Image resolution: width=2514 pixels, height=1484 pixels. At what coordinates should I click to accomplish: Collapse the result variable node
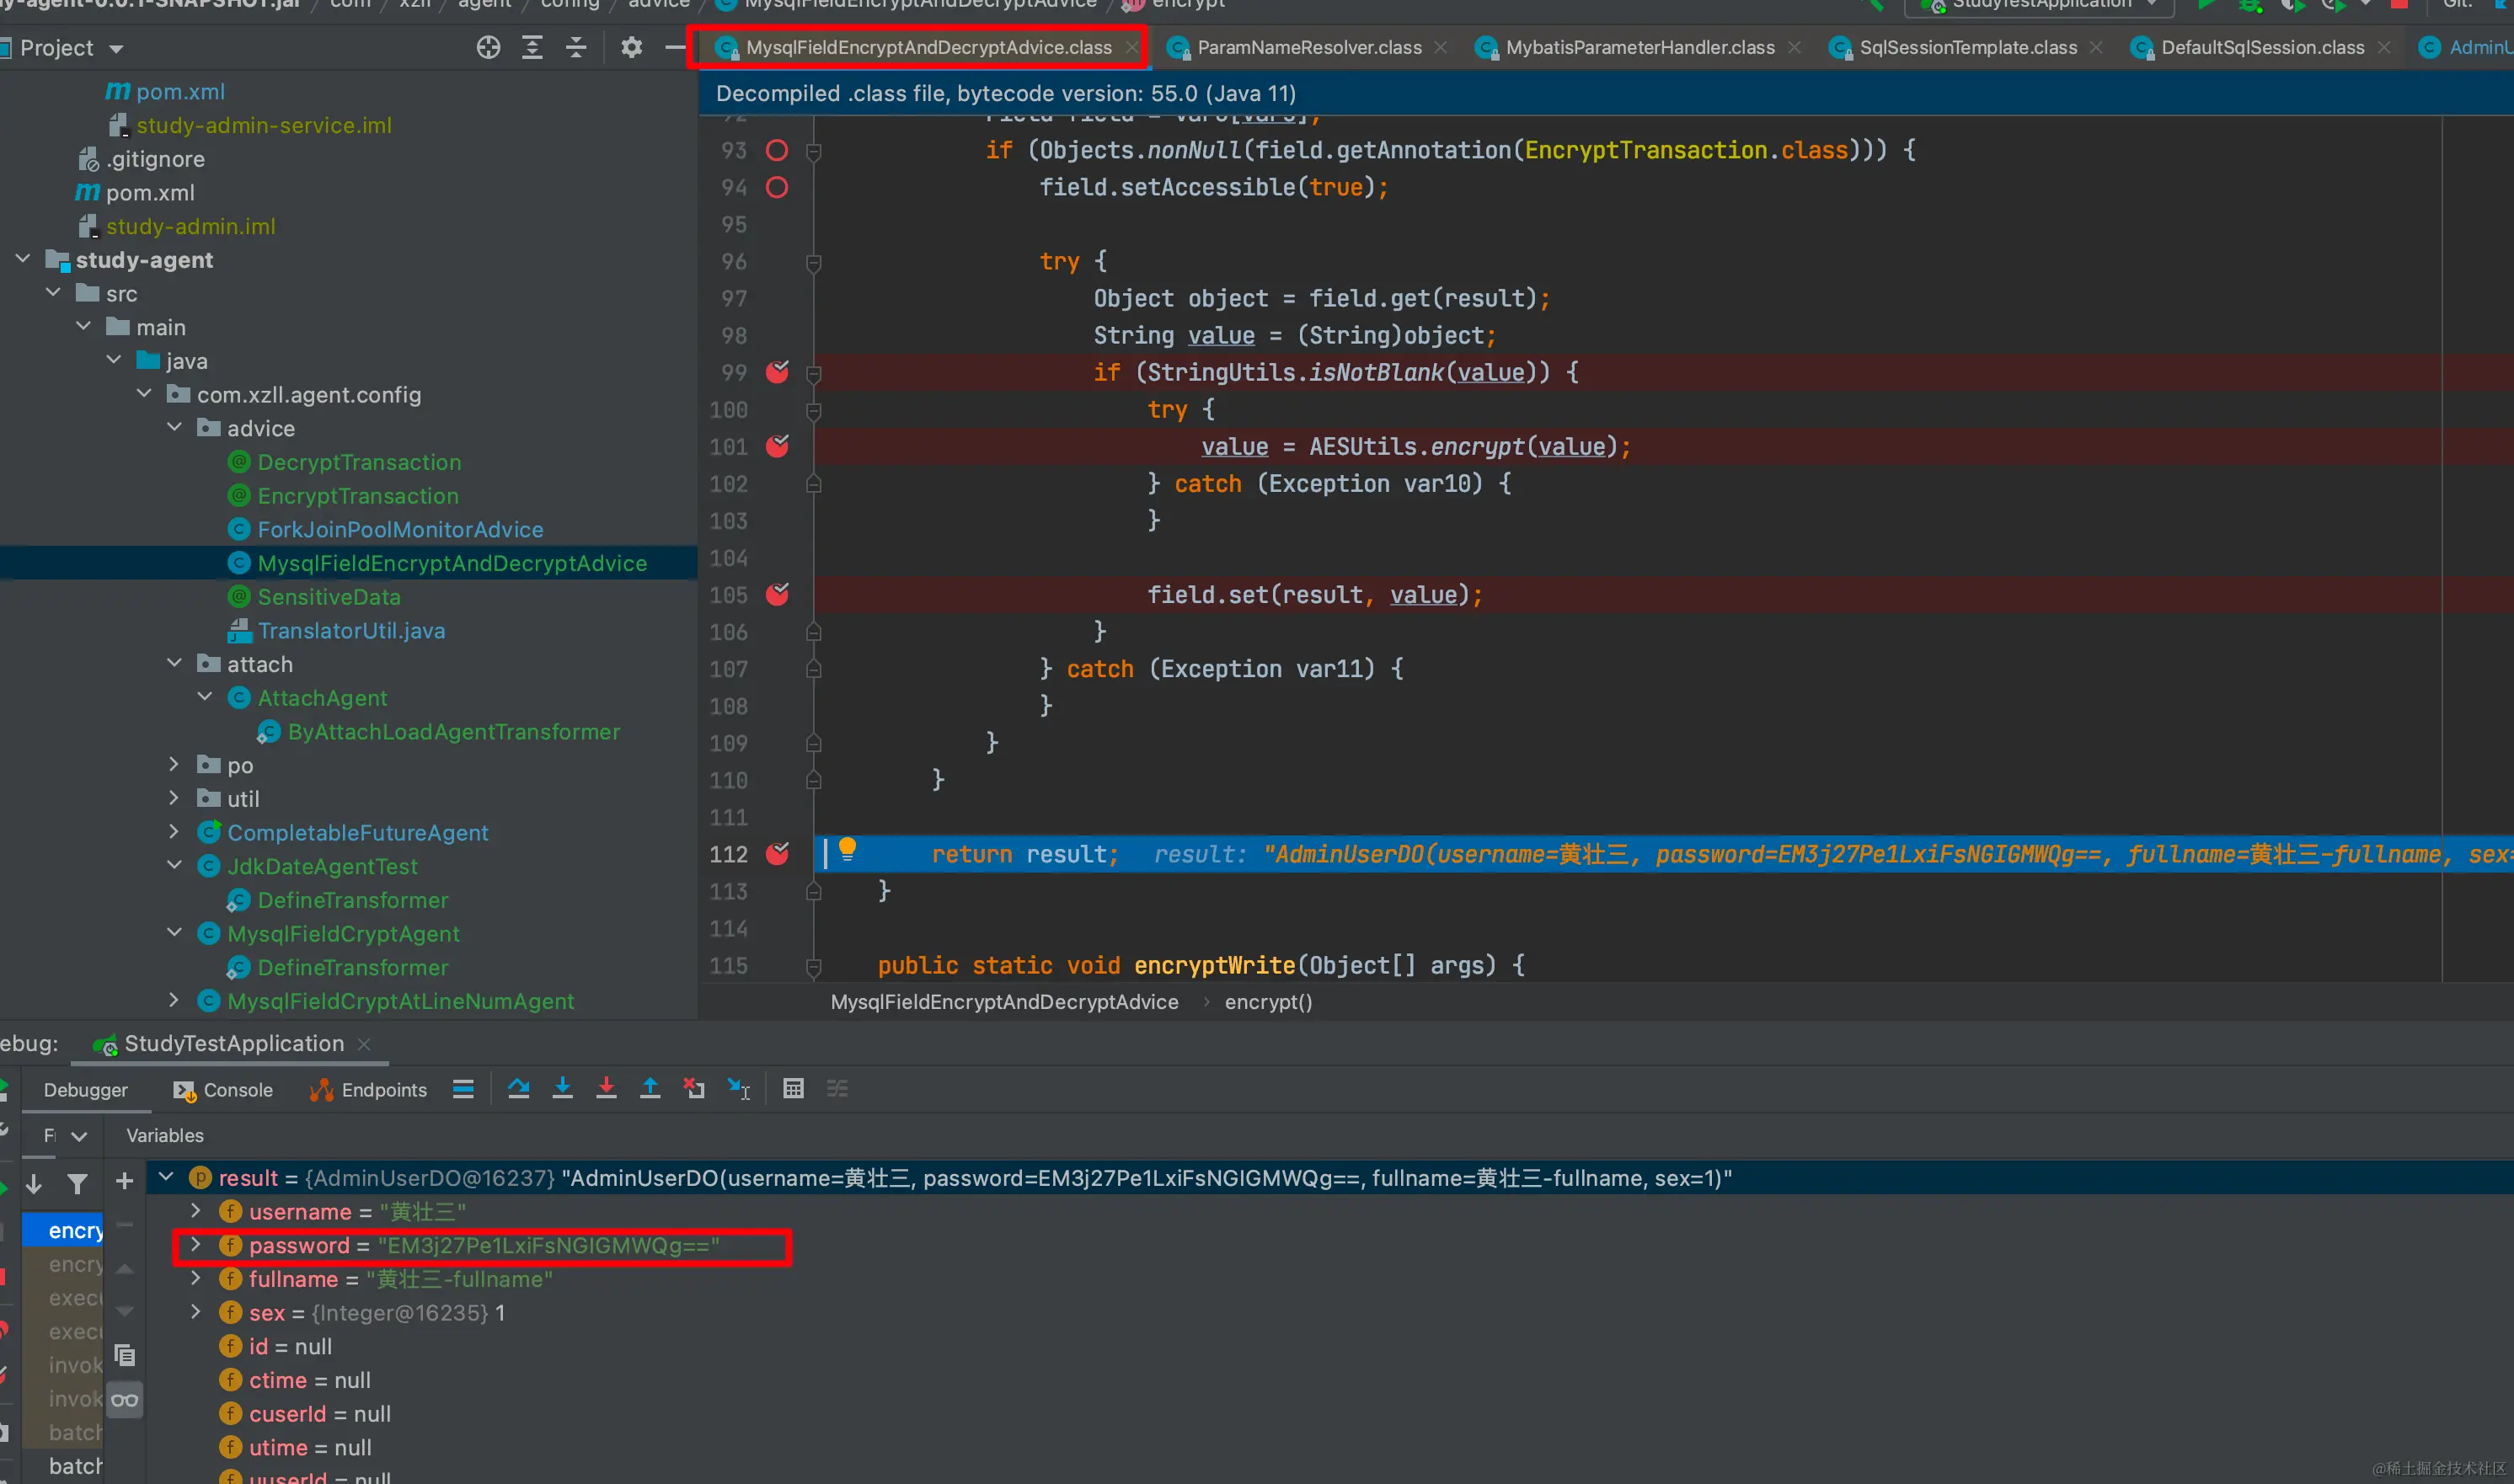pyautogui.click(x=166, y=1177)
